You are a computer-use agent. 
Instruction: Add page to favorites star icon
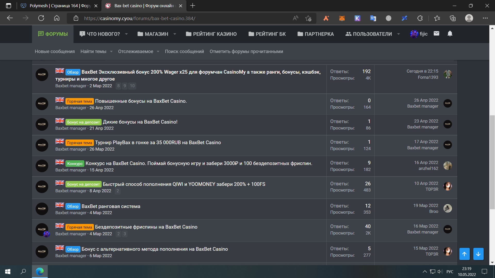click(308, 18)
